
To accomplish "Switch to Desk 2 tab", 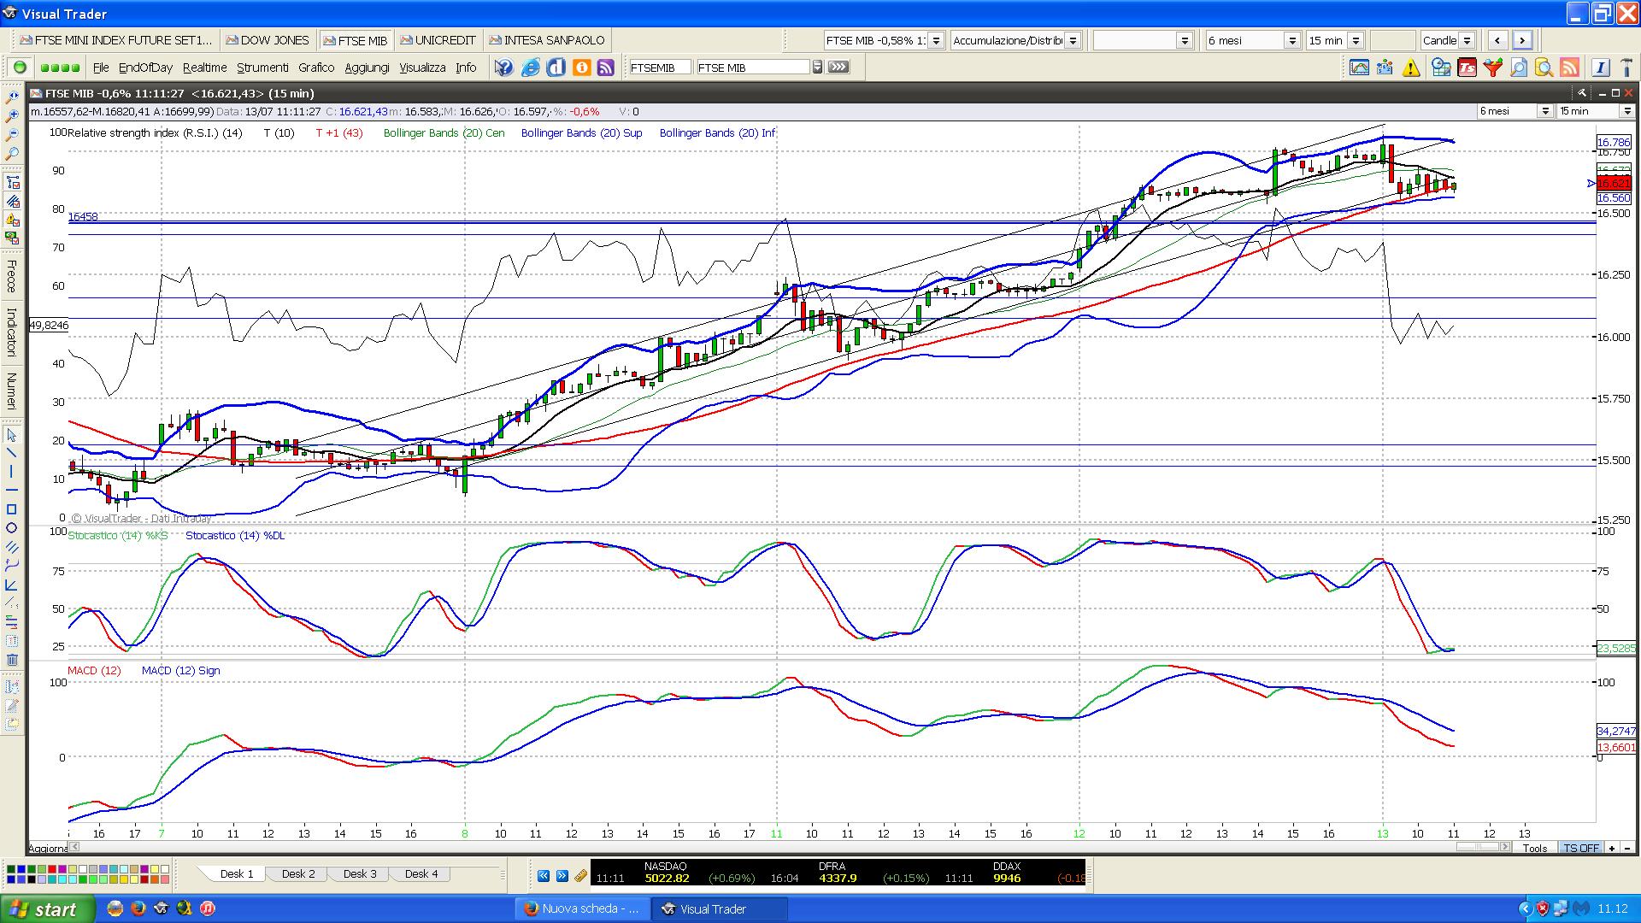I will click(298, 873).
